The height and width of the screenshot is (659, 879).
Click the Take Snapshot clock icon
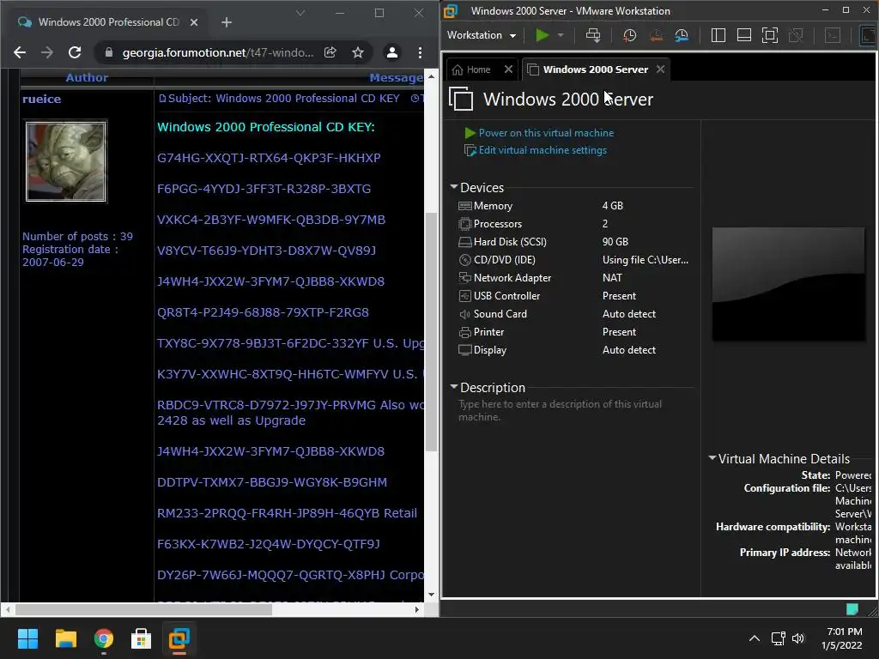(x=629, y=35)
